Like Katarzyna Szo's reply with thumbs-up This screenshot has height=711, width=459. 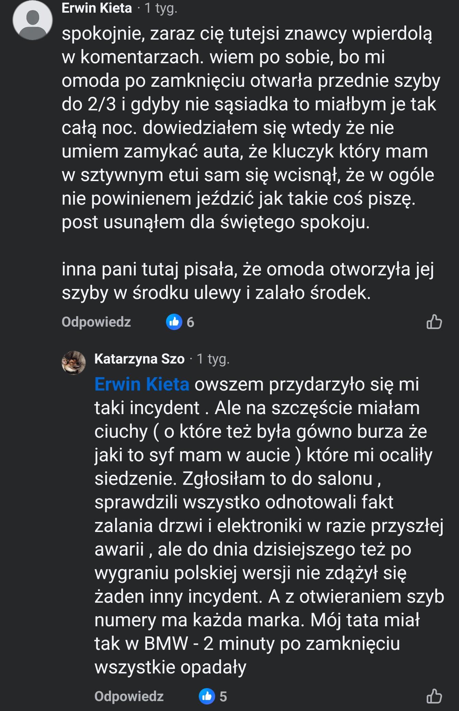click(434, 696)
